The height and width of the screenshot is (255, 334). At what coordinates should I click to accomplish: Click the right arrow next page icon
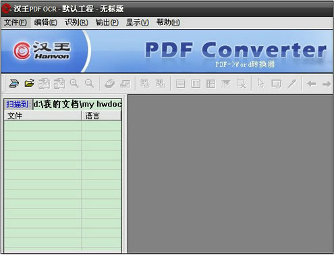[327, 84]
